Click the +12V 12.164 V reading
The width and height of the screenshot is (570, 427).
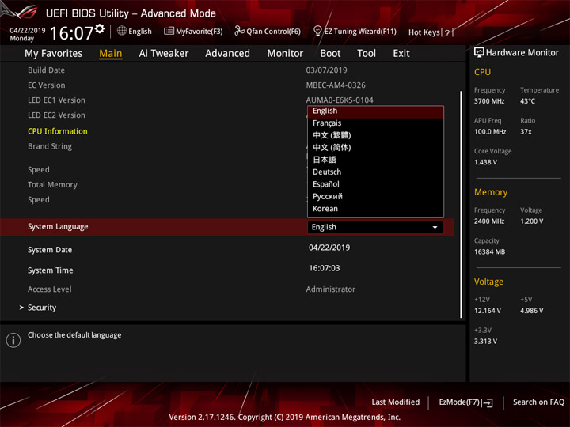[487, 311]
